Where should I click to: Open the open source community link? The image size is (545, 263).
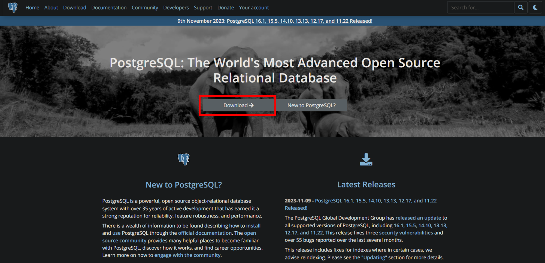[179, 237]
